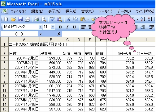Open the font size 11 dropdown
This screenshot has height=112, width=156.
[53, 27]
